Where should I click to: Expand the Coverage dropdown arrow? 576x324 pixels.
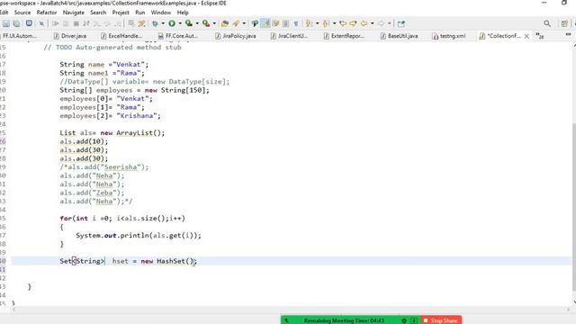click(197, 23)
